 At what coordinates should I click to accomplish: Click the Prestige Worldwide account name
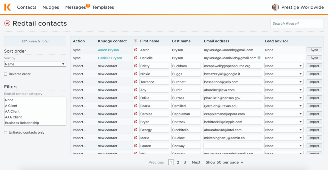(x=302, y=7)
